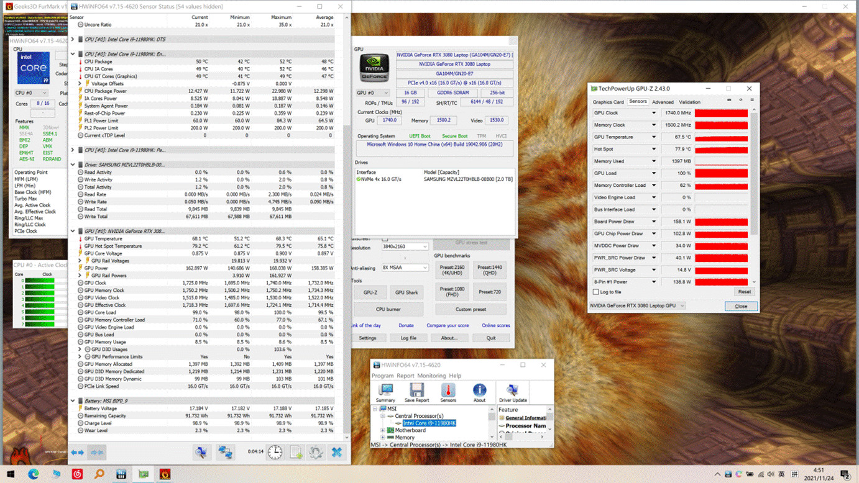
Task: Click the collapse-columns arrows icon in Sensor Status
Action: tap(97, 453)
